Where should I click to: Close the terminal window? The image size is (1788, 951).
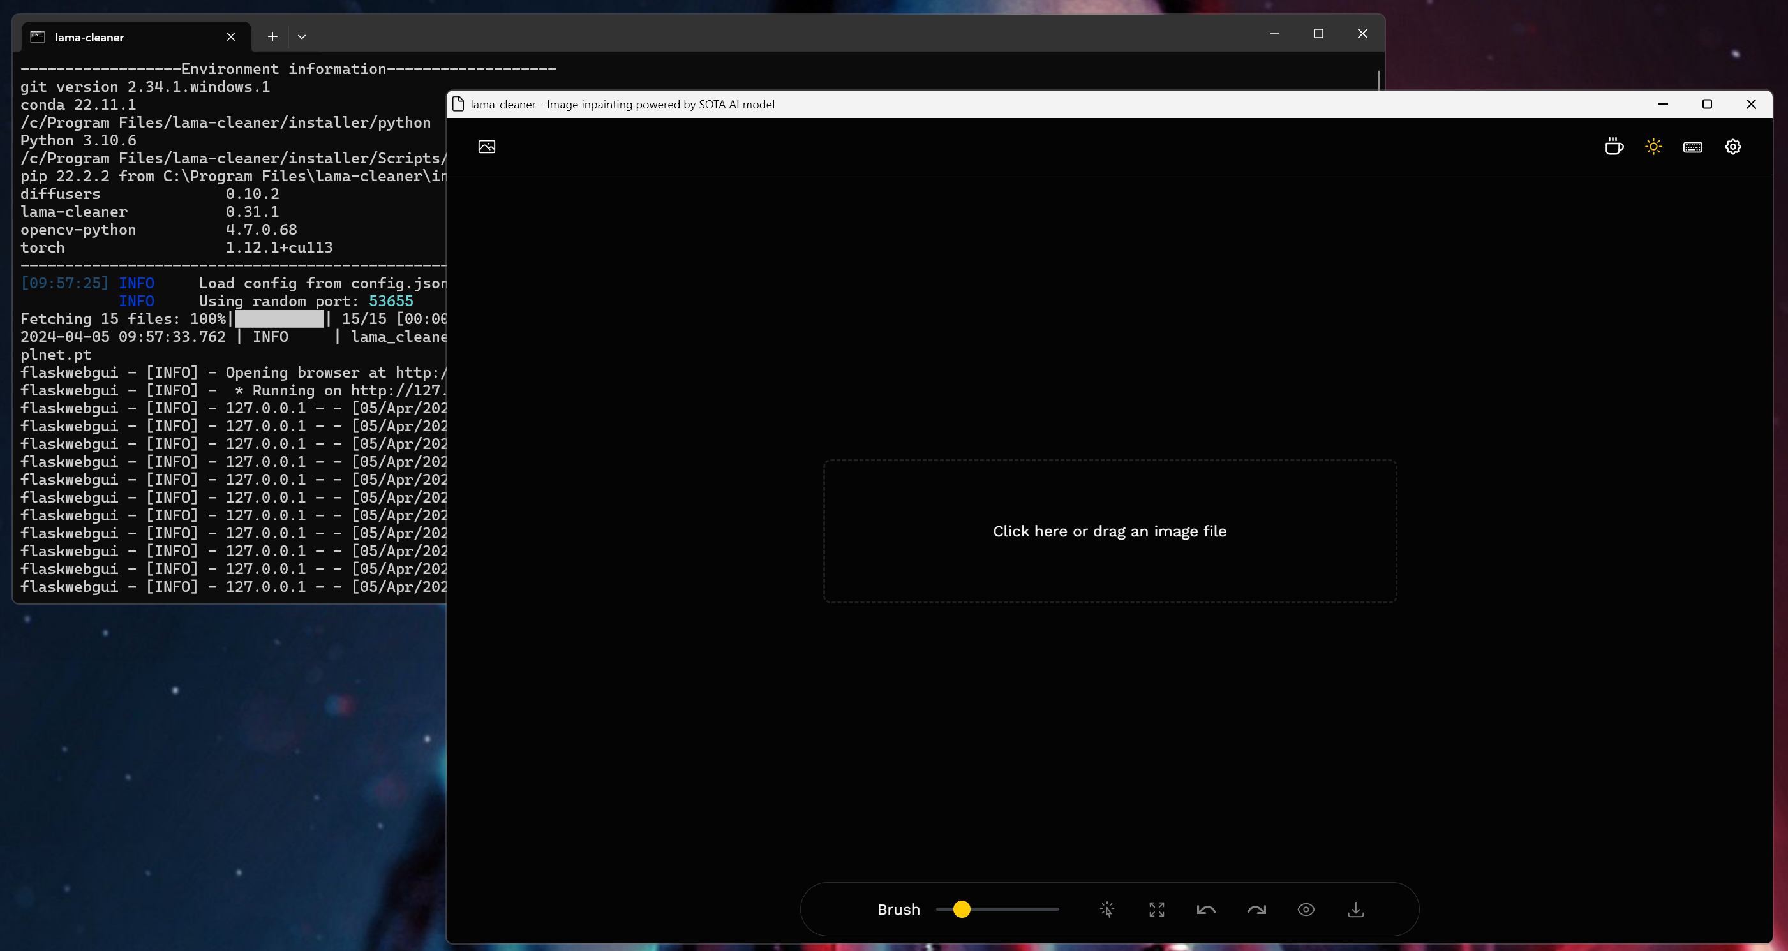(1362, 33)
